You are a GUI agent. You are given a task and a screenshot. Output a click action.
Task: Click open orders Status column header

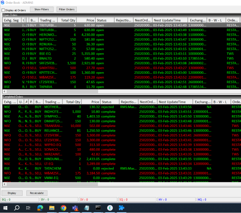pyautogui.click(x=105, y=20)
